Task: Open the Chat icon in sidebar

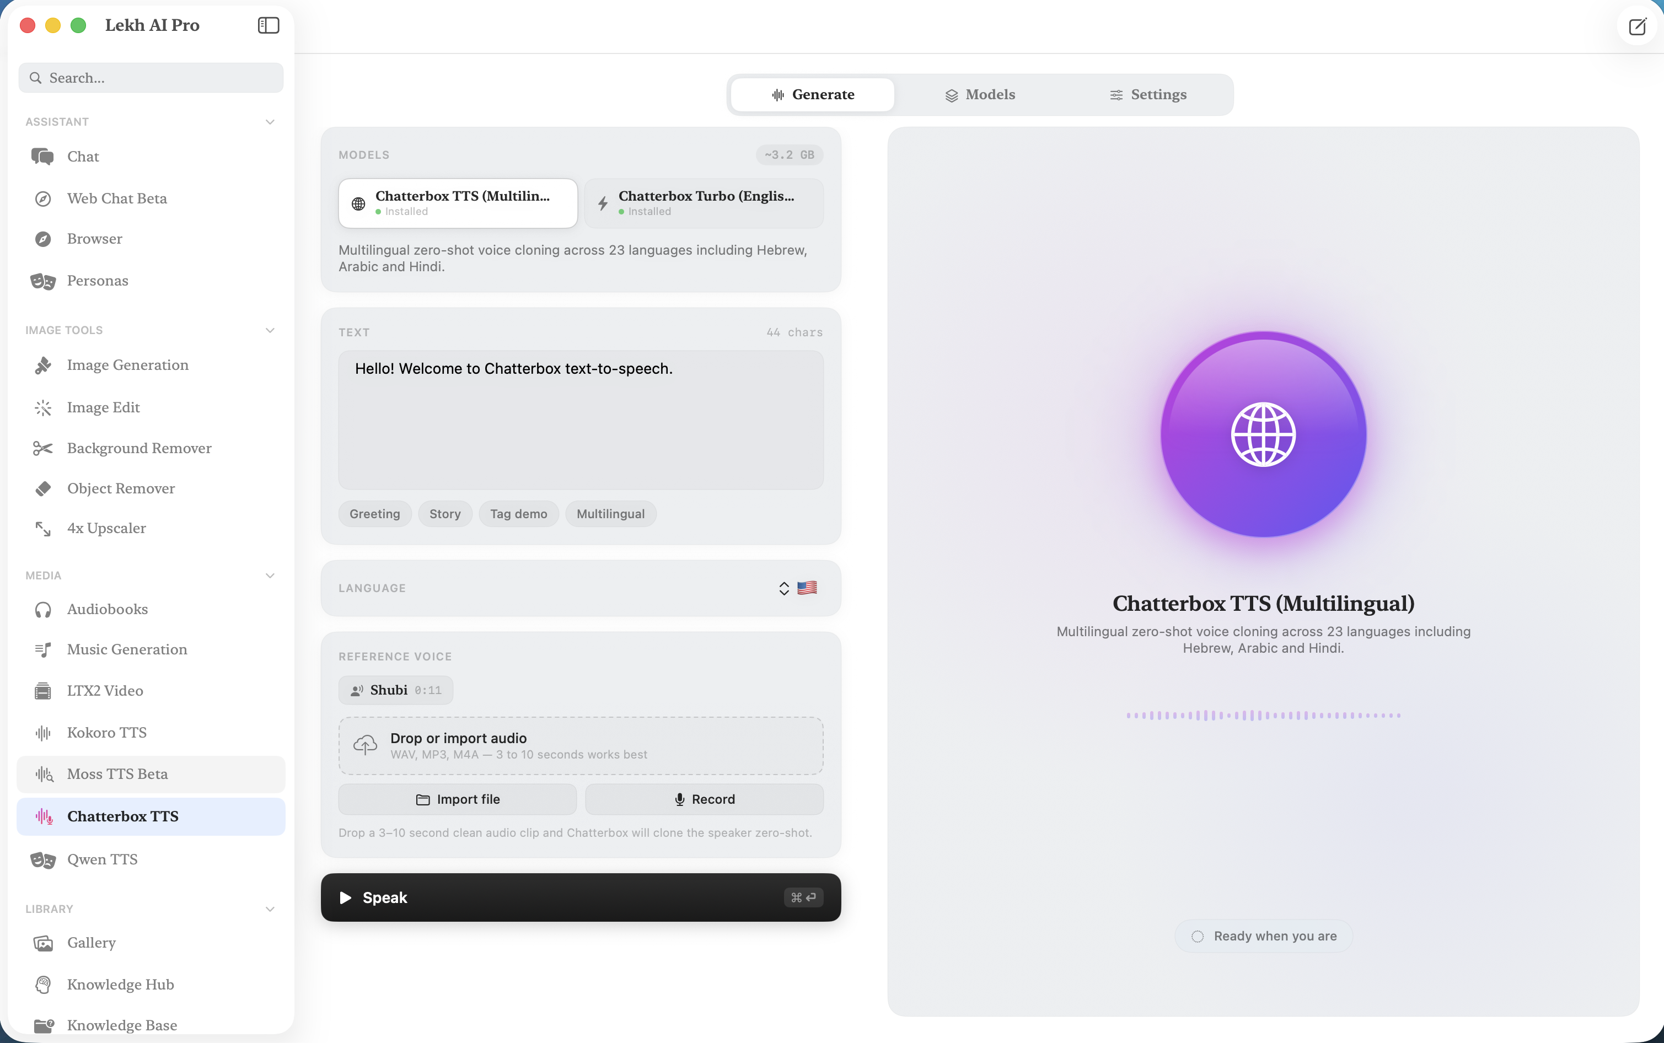Action: (x=43, y=157)
